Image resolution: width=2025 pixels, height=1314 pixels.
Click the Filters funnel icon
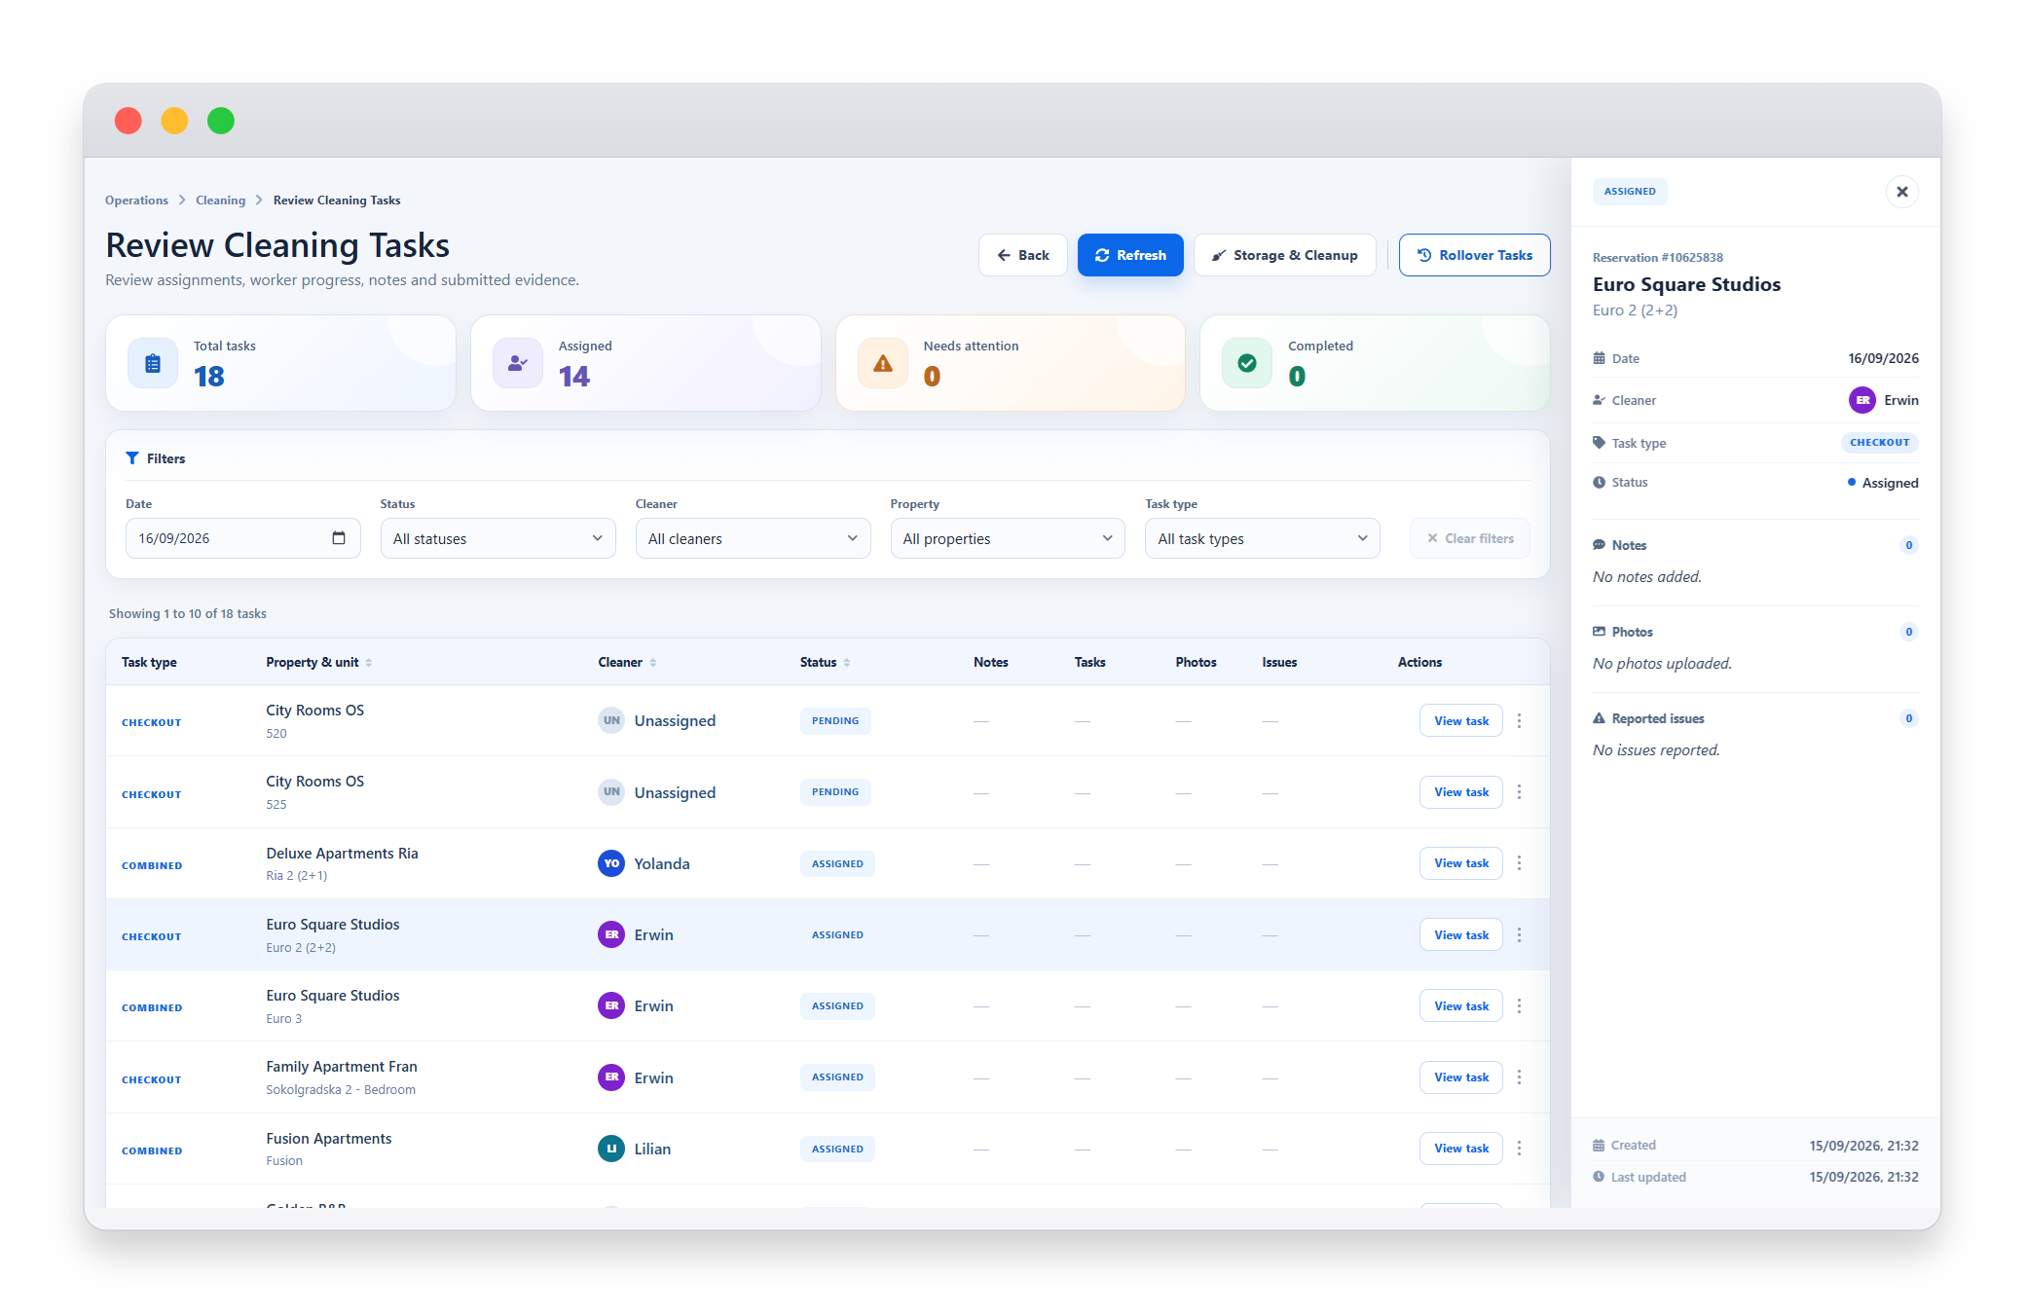132,458
